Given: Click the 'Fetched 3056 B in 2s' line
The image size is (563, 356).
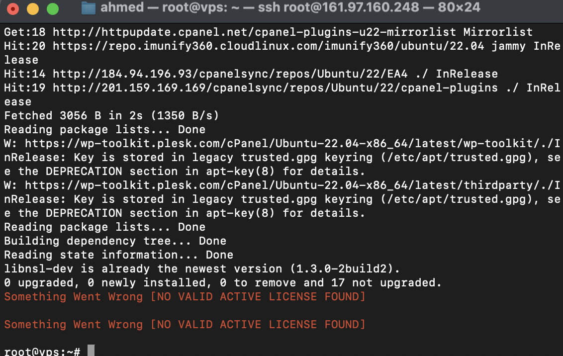Looking at the screenshot, I should click(111, 115).
